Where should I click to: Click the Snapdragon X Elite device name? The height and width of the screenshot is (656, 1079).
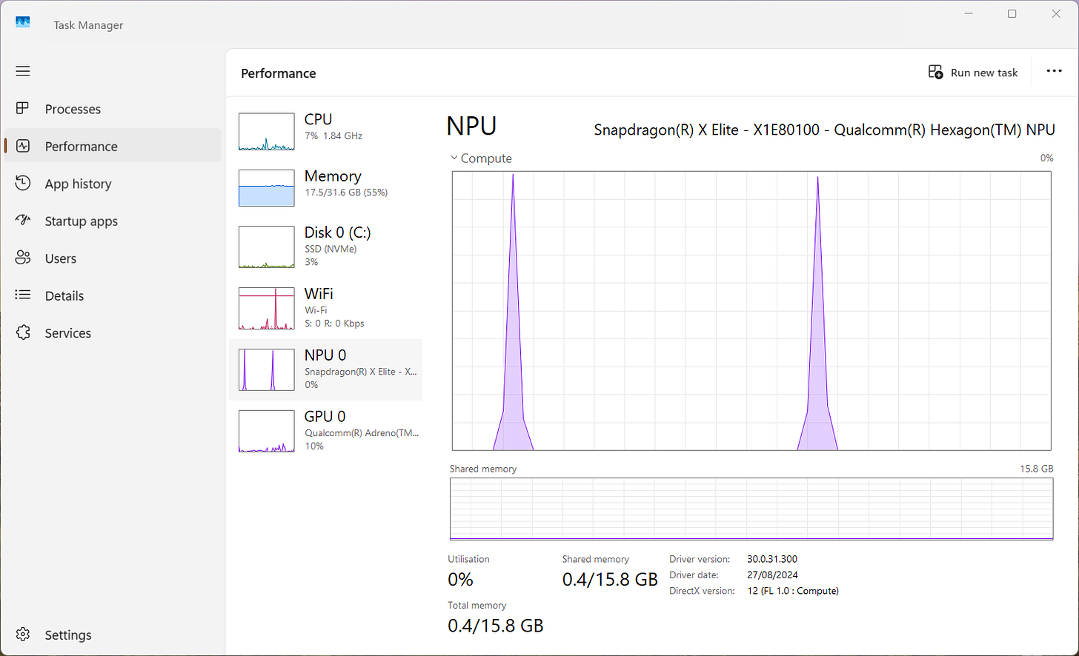pos(825,130)
